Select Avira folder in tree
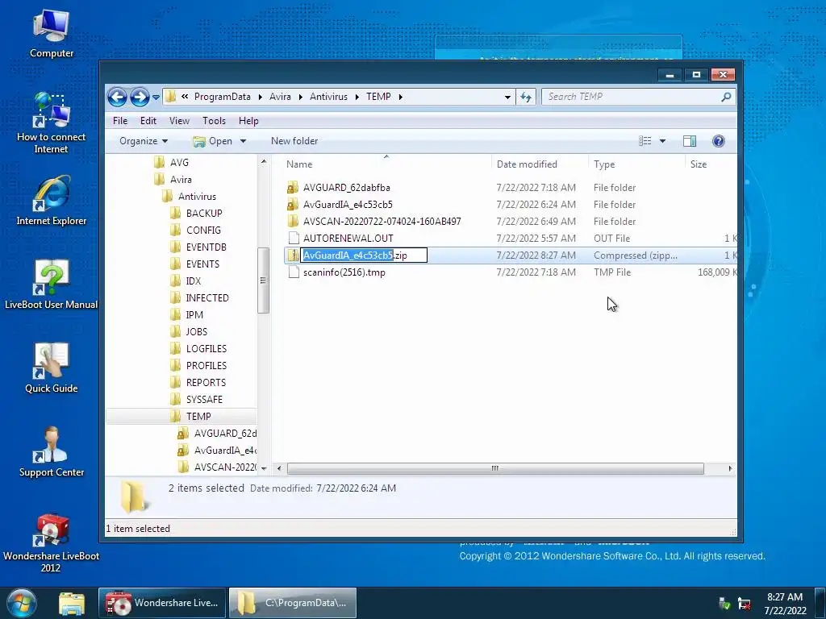Viewport: 826px width, 619px height. coord(181,180)
